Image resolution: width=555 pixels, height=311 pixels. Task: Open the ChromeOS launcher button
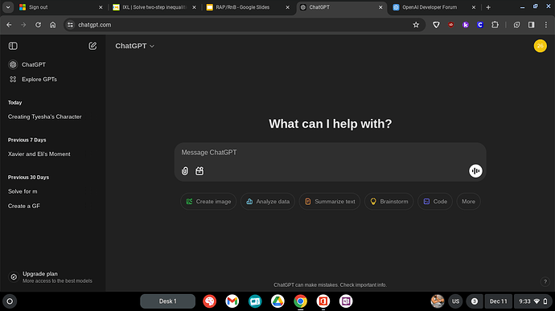[x=10, y=301]
